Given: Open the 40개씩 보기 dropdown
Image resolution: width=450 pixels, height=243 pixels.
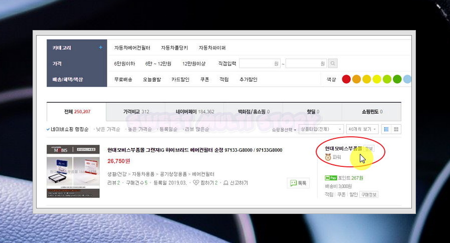Looking at the screenshot, I should click(x=362, y=129).
